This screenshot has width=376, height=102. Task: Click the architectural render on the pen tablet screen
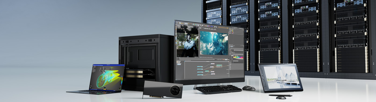click(282, 77)
